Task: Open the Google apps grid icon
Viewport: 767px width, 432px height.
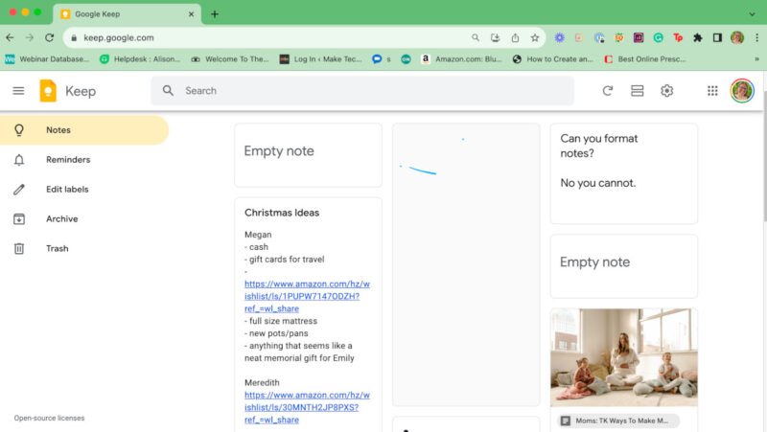Action: pos(712,91)
